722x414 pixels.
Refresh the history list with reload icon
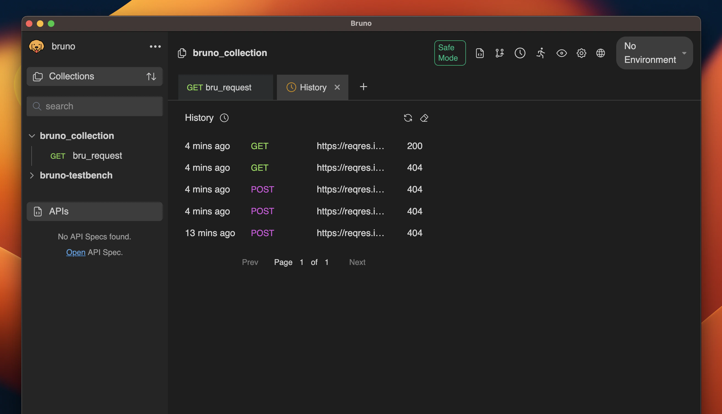point(408,118)
